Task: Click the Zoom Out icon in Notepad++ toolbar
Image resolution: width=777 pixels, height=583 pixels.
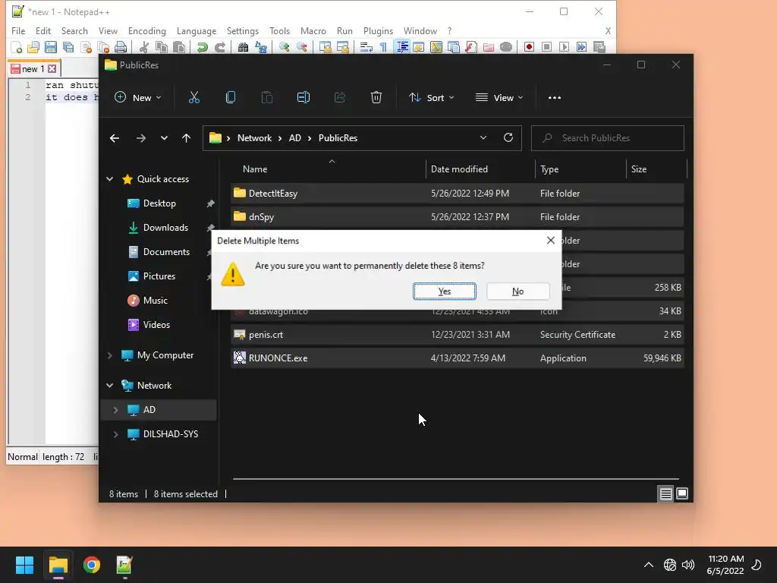Action: pos(302,47)
